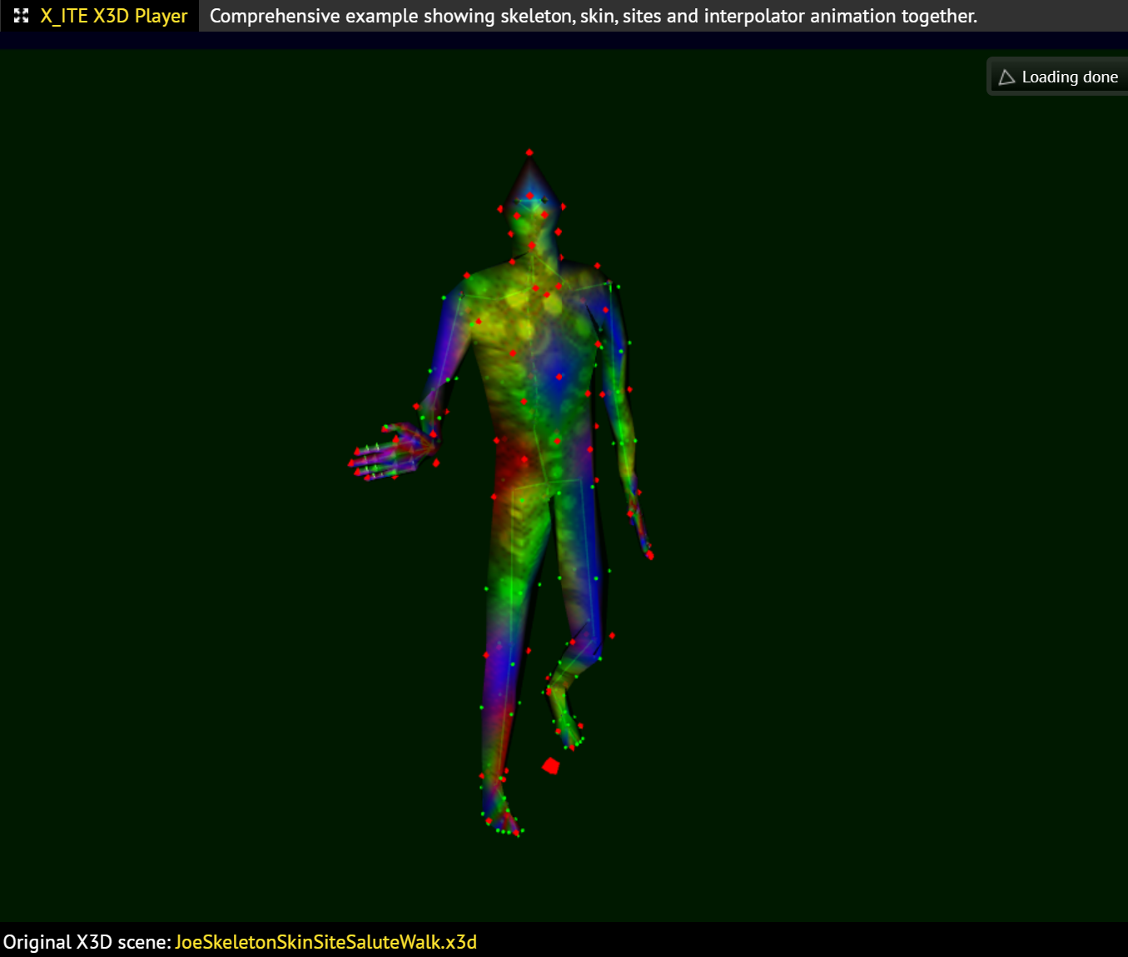The image size is (1128, 957).
Task: Click the fullscreen expand icon beside X_ITE
Action: [22, 16]
